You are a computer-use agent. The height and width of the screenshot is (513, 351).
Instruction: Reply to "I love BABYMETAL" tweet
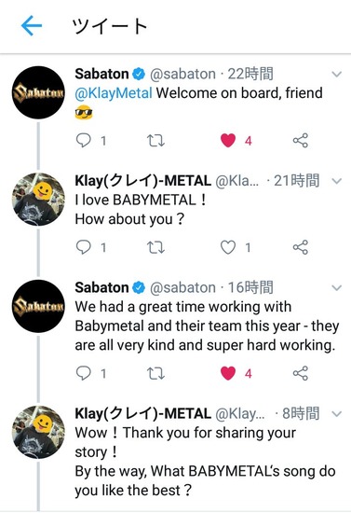[83, 247]
